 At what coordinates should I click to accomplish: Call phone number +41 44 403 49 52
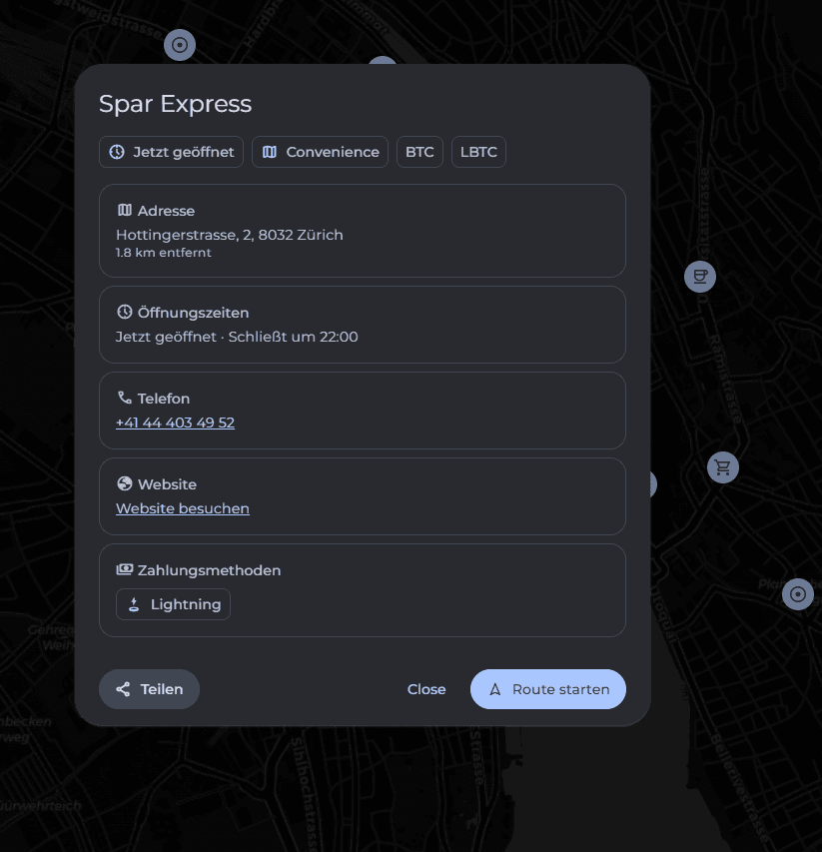point(175,423)
